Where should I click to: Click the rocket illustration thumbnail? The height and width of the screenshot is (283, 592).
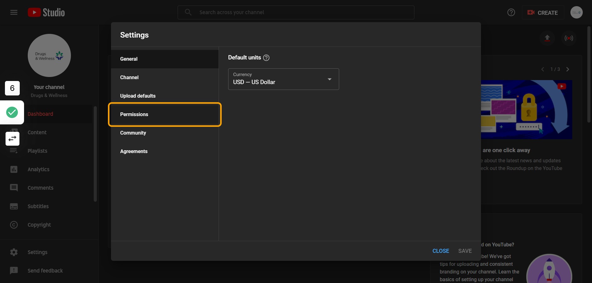(x=549, y=268)
